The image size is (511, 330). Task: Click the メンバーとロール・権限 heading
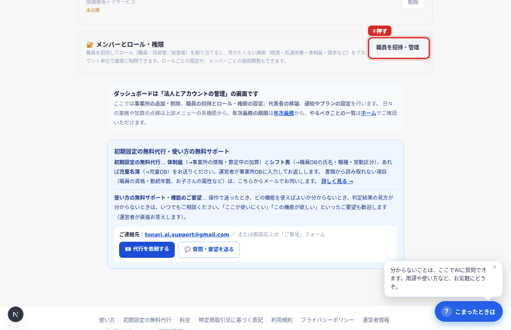click(130, 45)
